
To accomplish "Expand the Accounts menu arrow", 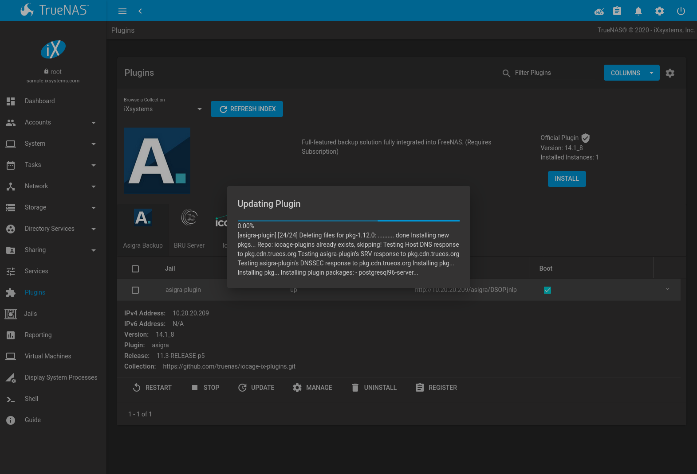I will click(x=94, y=123).
